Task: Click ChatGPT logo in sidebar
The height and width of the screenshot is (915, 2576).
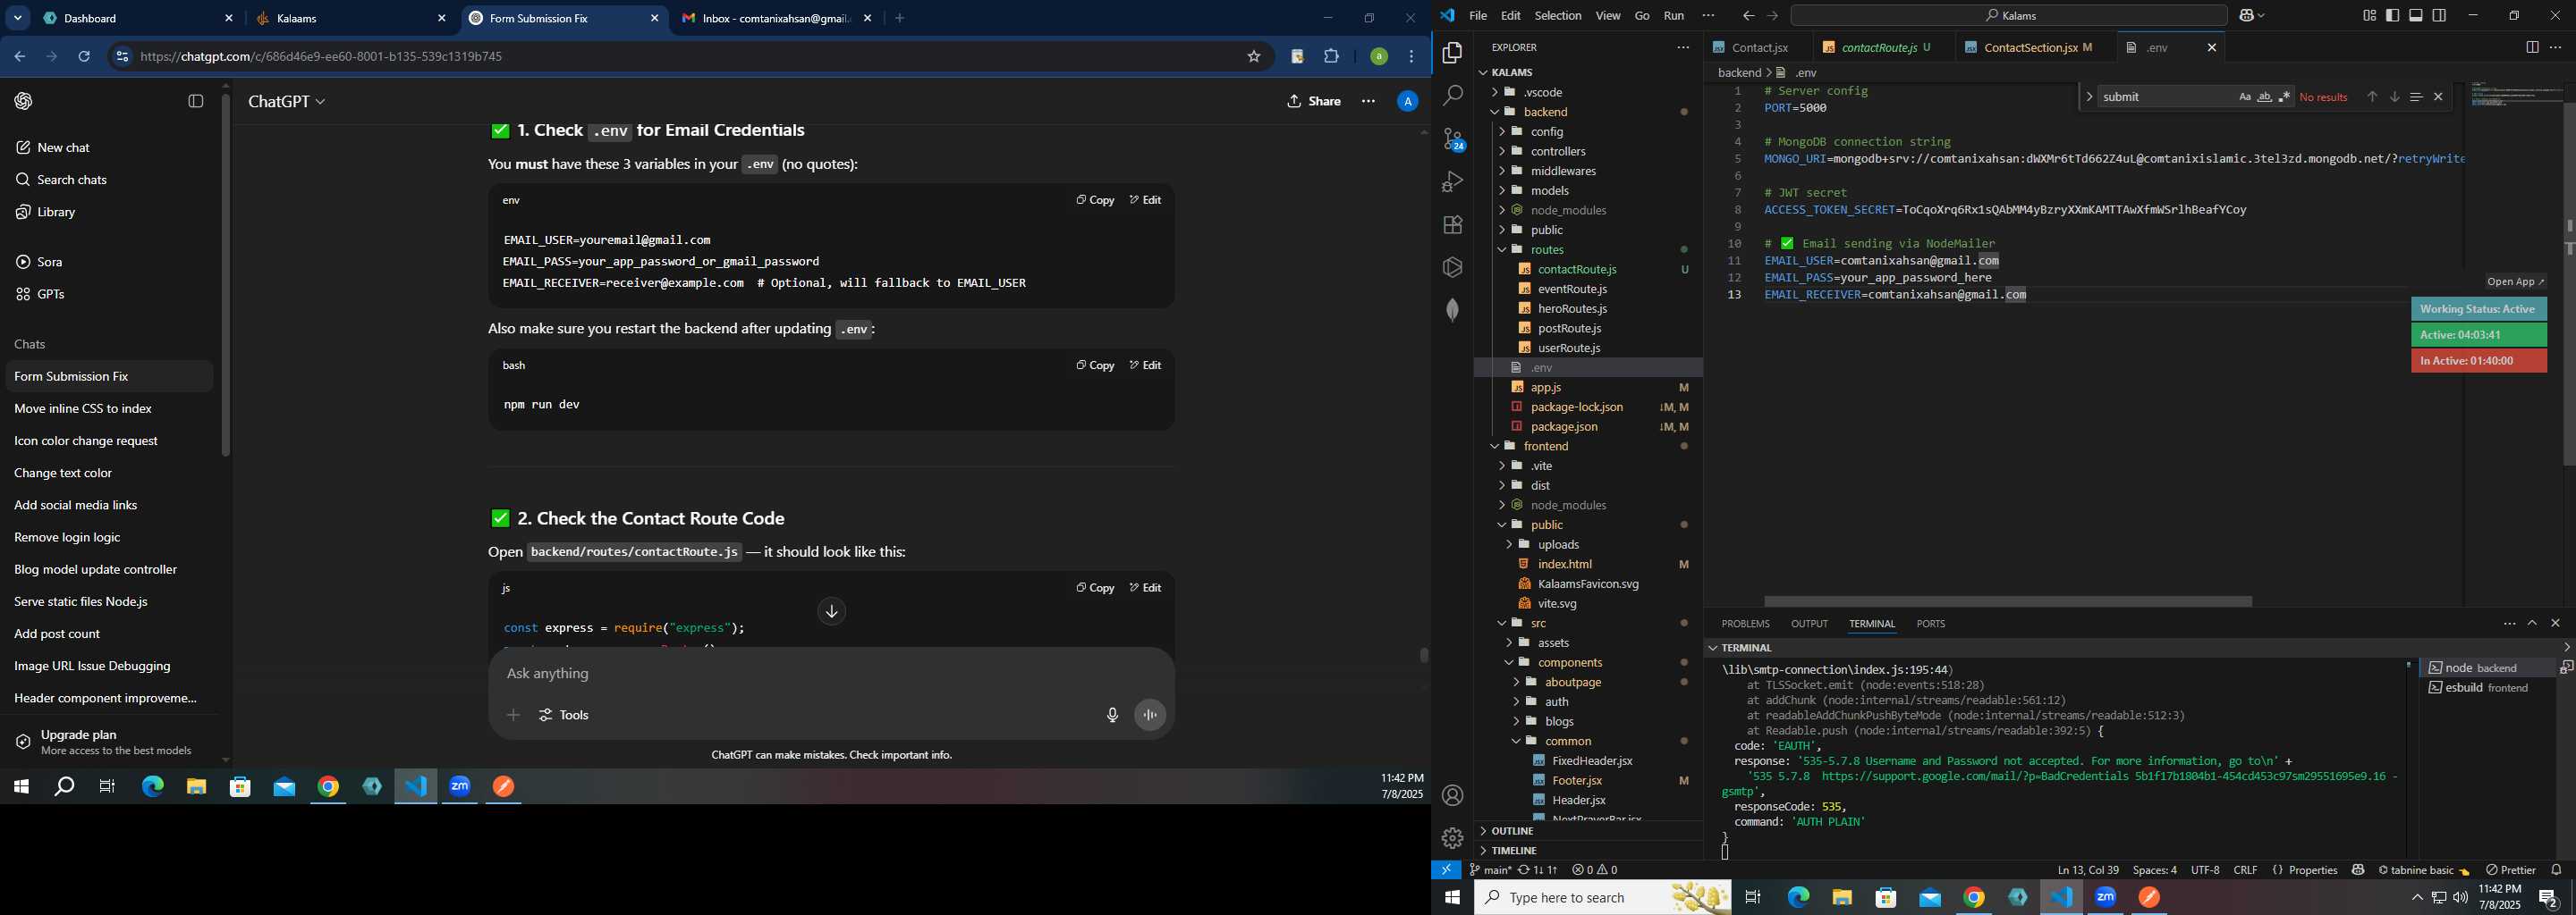Action: [x=24, y=101]
